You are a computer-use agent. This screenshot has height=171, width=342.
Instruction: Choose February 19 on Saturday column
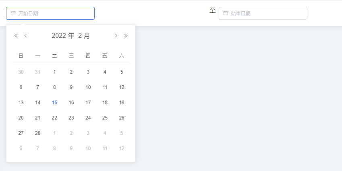pyautogui.click(x=122, y=103)
